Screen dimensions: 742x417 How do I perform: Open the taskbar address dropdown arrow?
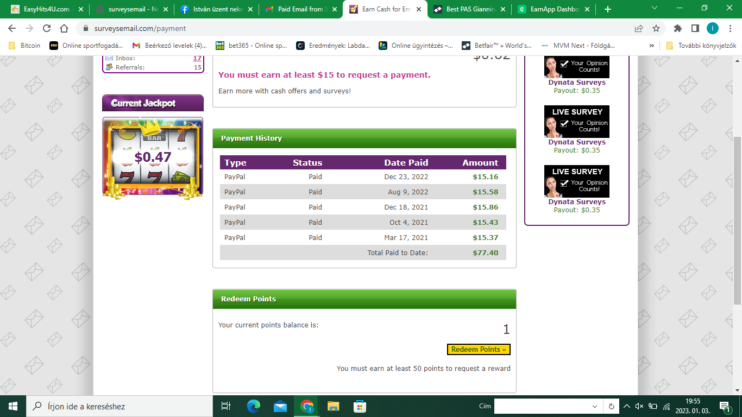point(595,406)
